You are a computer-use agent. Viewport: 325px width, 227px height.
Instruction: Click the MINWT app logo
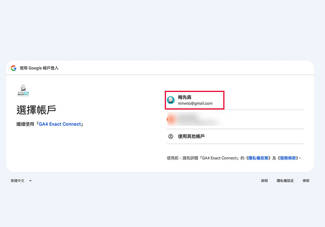pyautogui.click(x=23, y=90)
